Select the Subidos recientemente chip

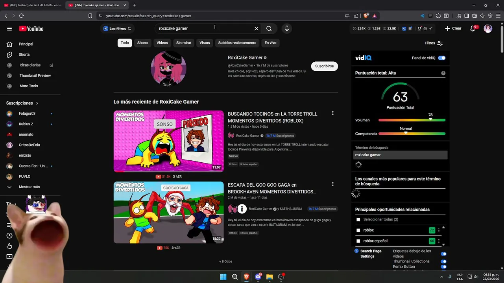click(x=237, y=43)
